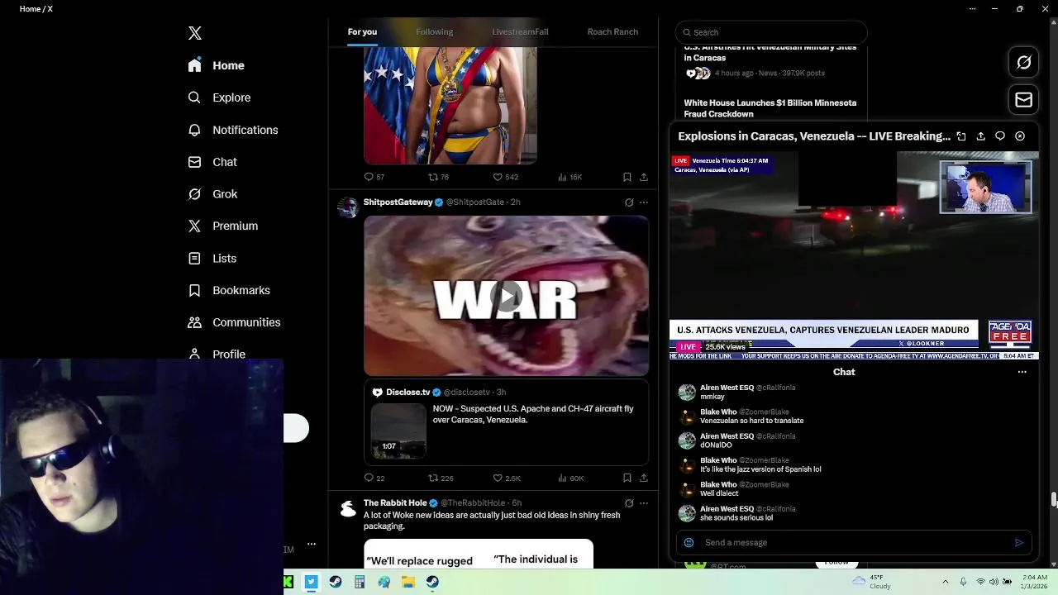
Task: Bookmark the post with 542 likes
Action: (x=627, y=177)
